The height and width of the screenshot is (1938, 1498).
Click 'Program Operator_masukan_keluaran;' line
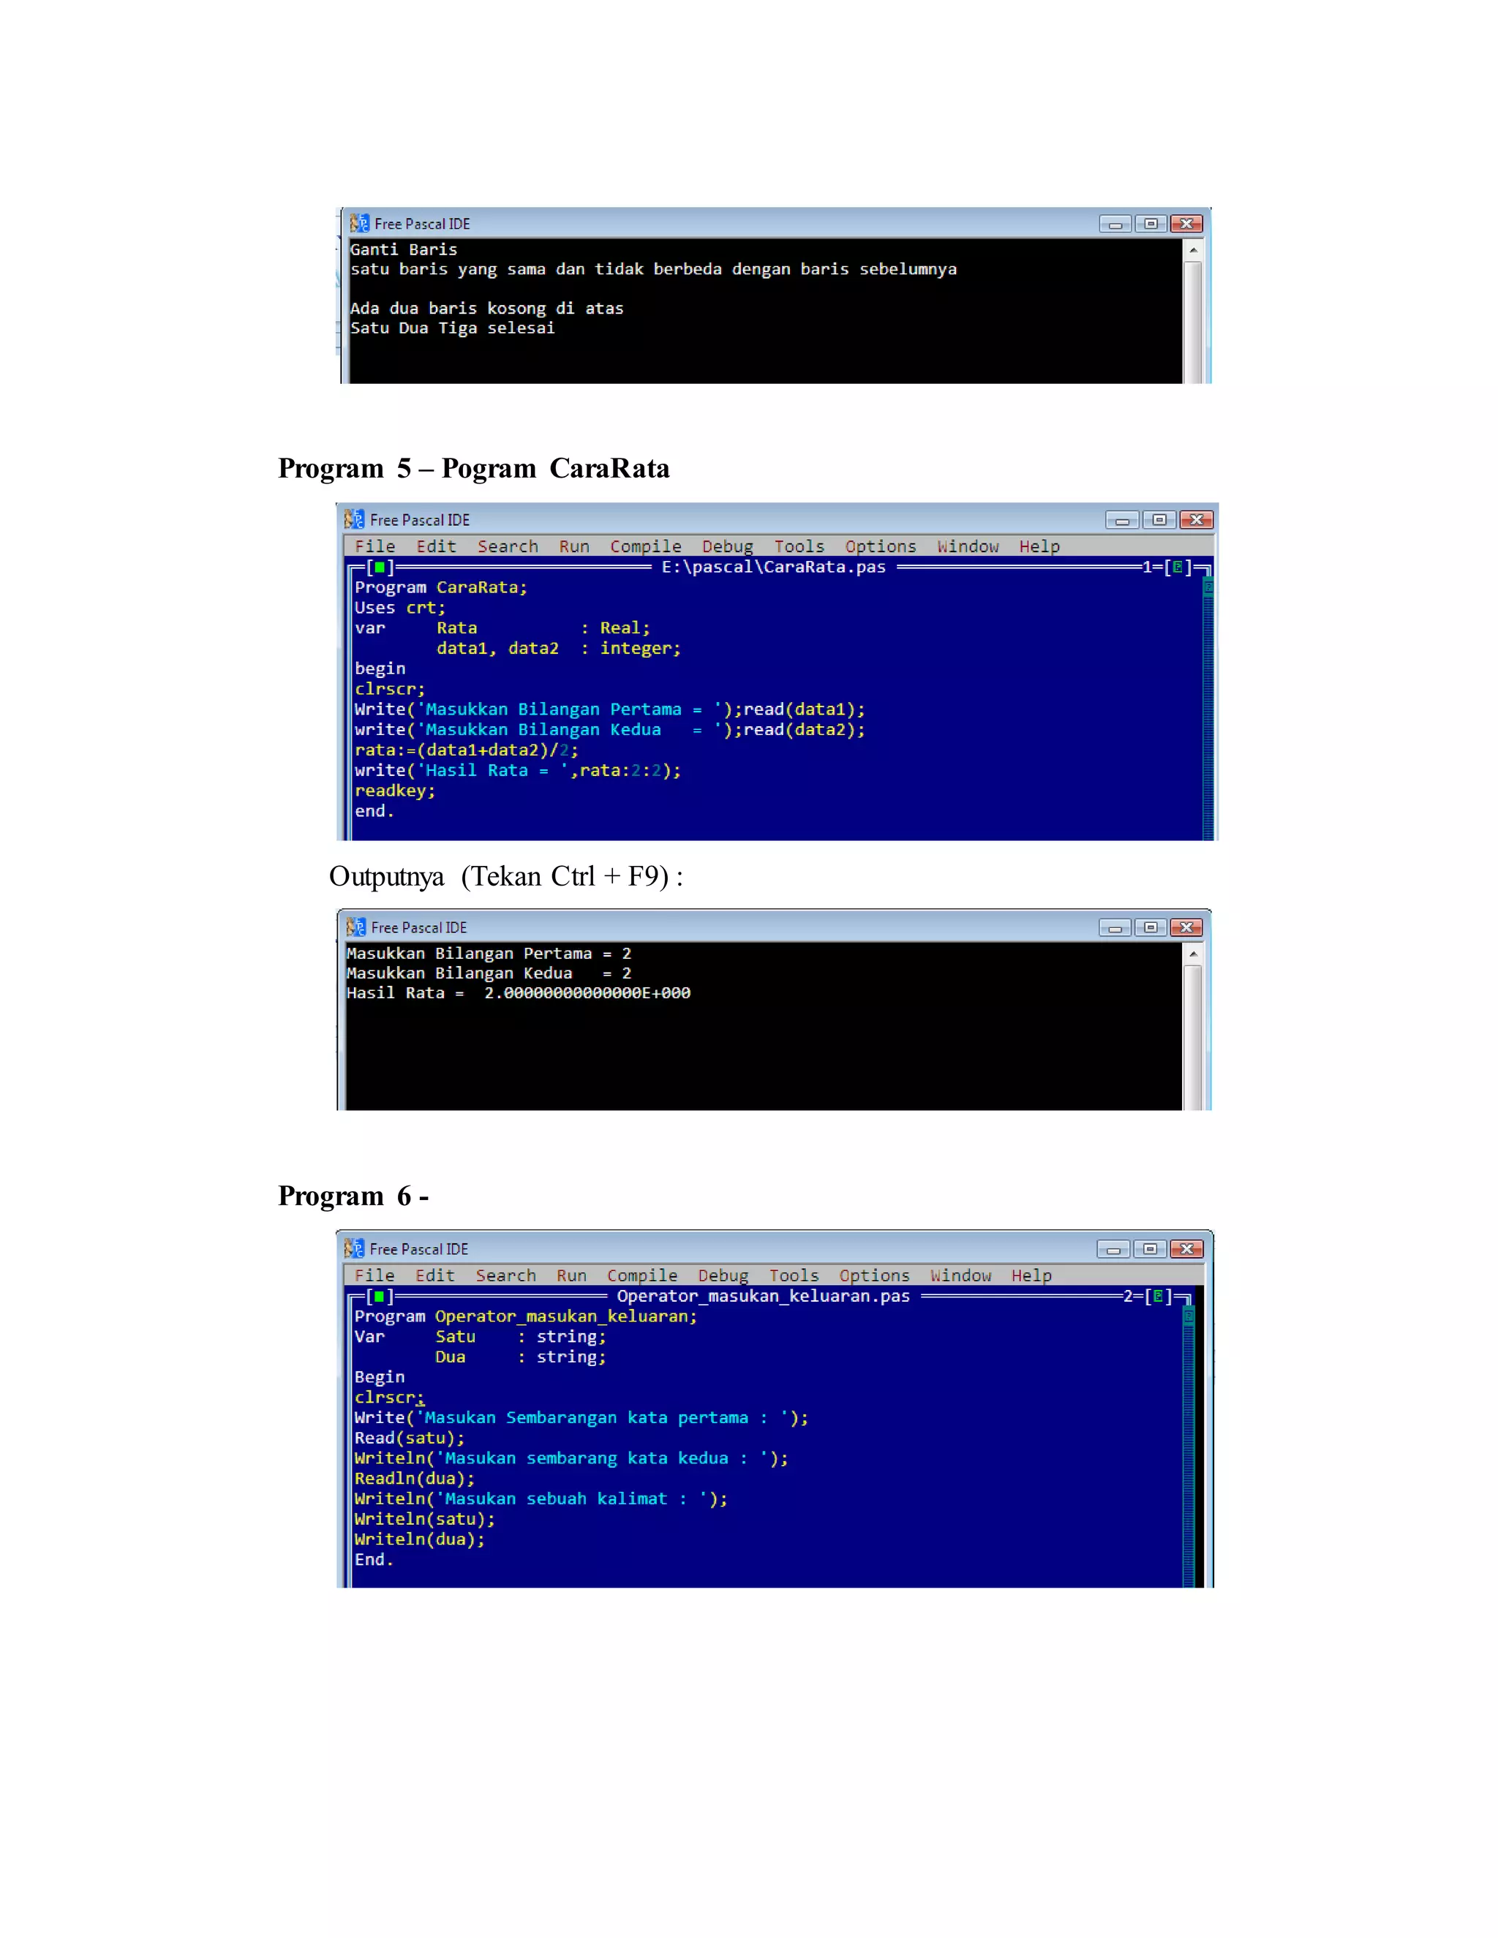526,1316
